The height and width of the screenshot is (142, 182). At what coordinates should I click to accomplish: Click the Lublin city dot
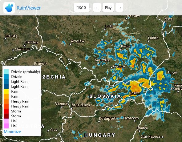[x=148, y=41]
